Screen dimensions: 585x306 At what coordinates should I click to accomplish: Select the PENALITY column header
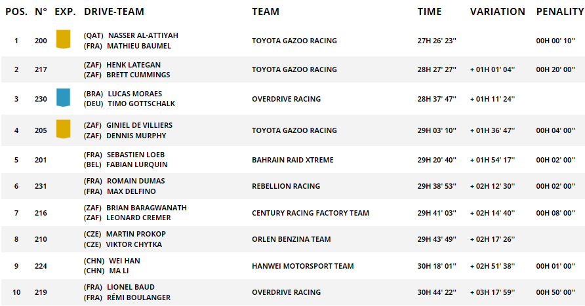[x=560, y=12]
